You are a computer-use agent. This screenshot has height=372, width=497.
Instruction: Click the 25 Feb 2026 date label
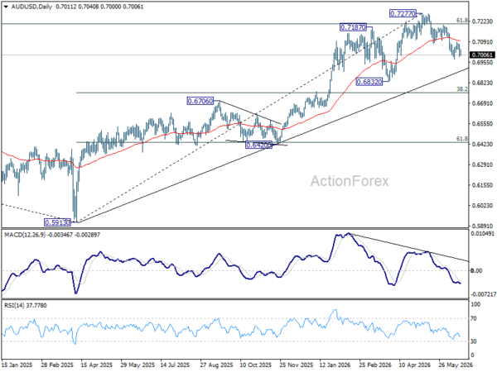click(x=375, y=365)
